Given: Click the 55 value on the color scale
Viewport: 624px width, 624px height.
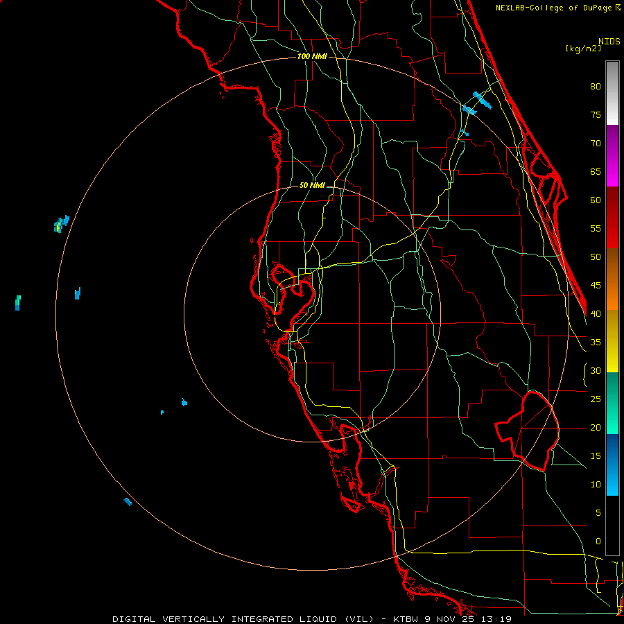Looking at the screenshot, I should [596, 229].
